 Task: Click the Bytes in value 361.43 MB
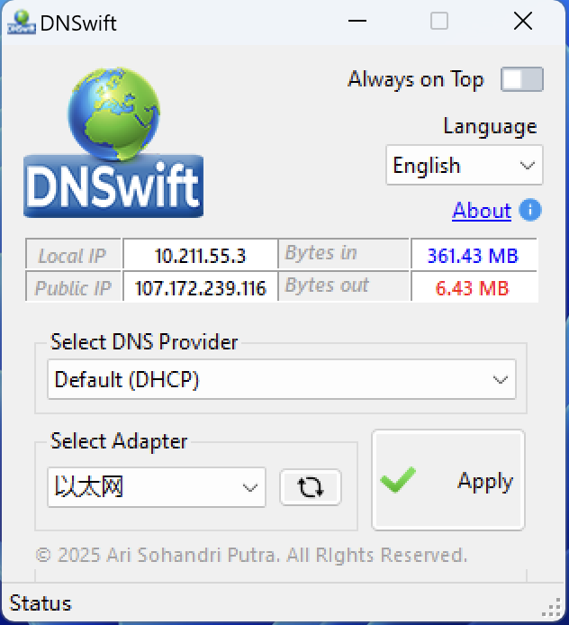coord(473,255)
